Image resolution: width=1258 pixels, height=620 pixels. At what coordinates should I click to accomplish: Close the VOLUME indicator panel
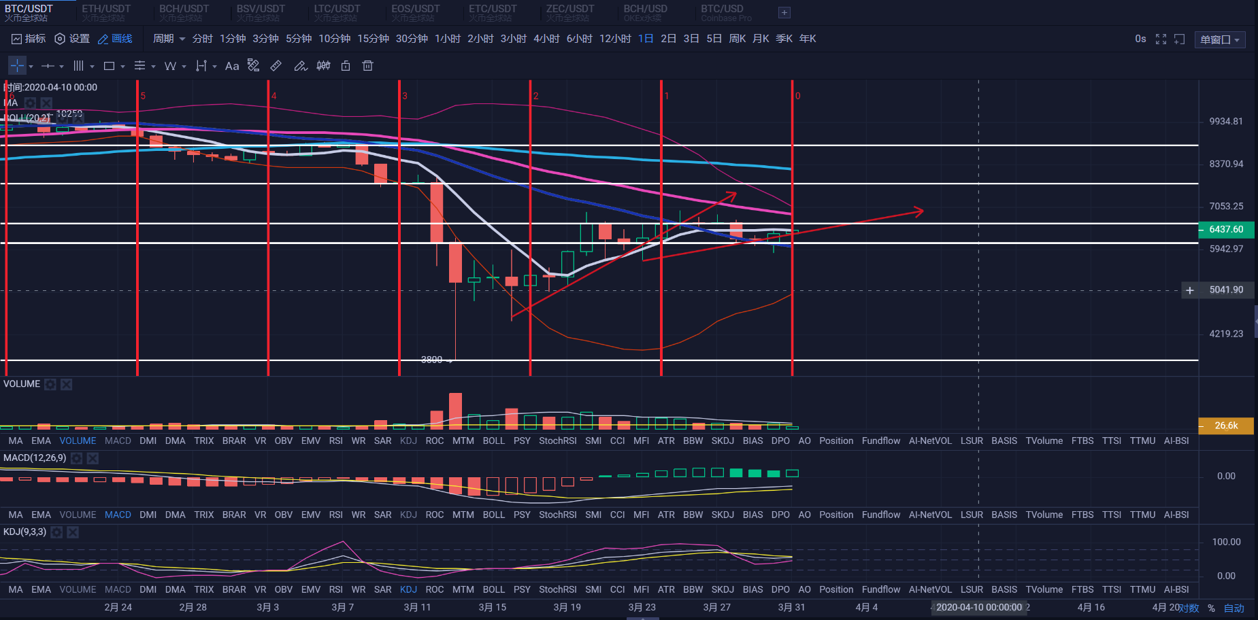67,384
